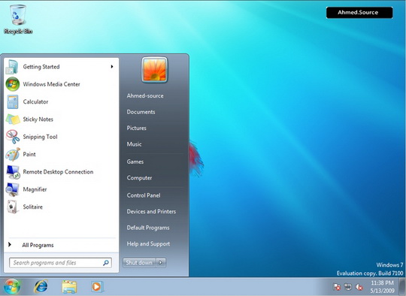
Task: Click the Calculator icon
Action: (x=13, y=101)
